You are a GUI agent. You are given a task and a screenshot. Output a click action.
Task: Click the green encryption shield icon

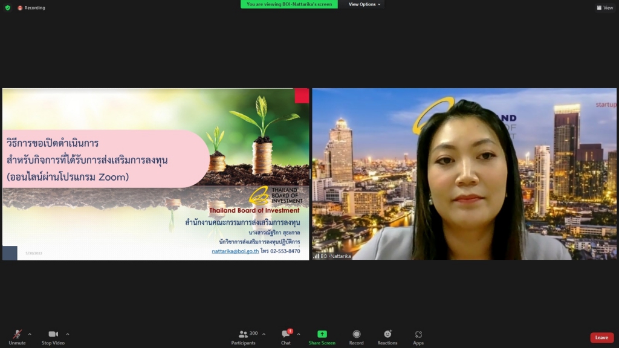7,7
